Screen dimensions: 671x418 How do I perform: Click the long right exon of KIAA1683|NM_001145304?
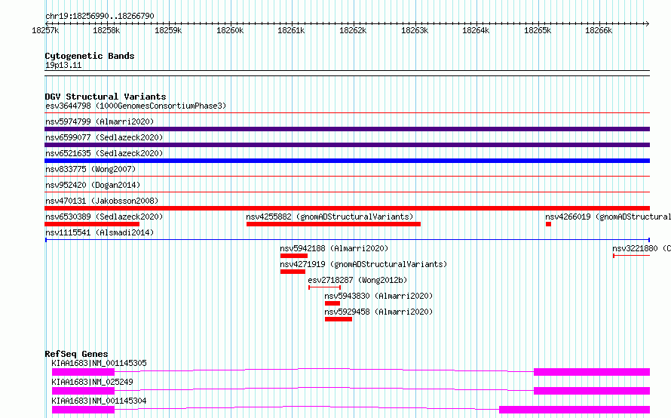pyautogui.click(x=574, y=410)
